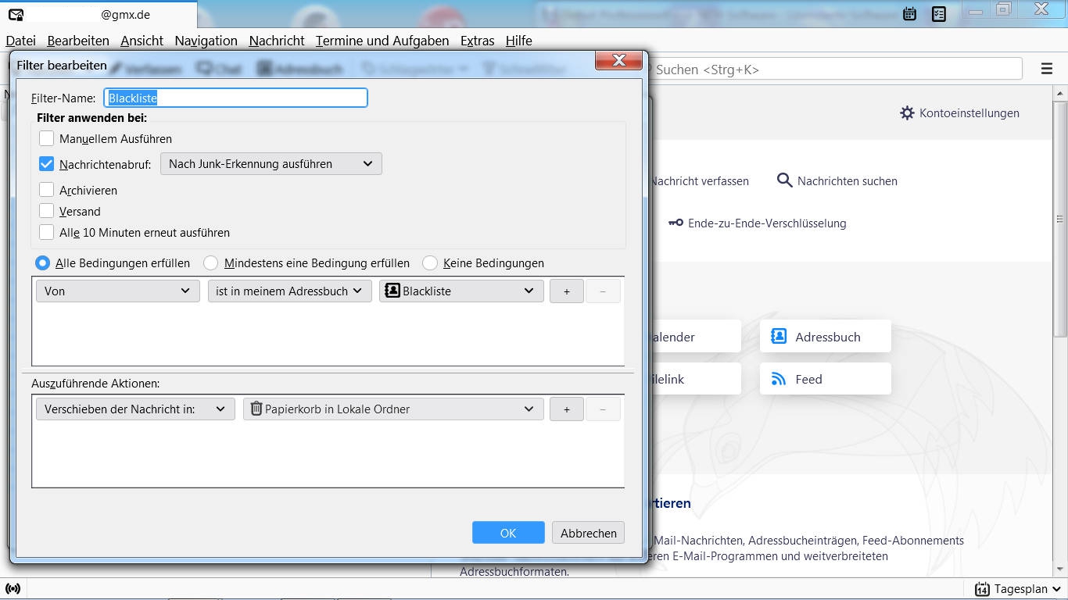This screenshot has width=1068, height=600.
Task: Open the Bearbeiten menu
Action: (x=78, y=41)
